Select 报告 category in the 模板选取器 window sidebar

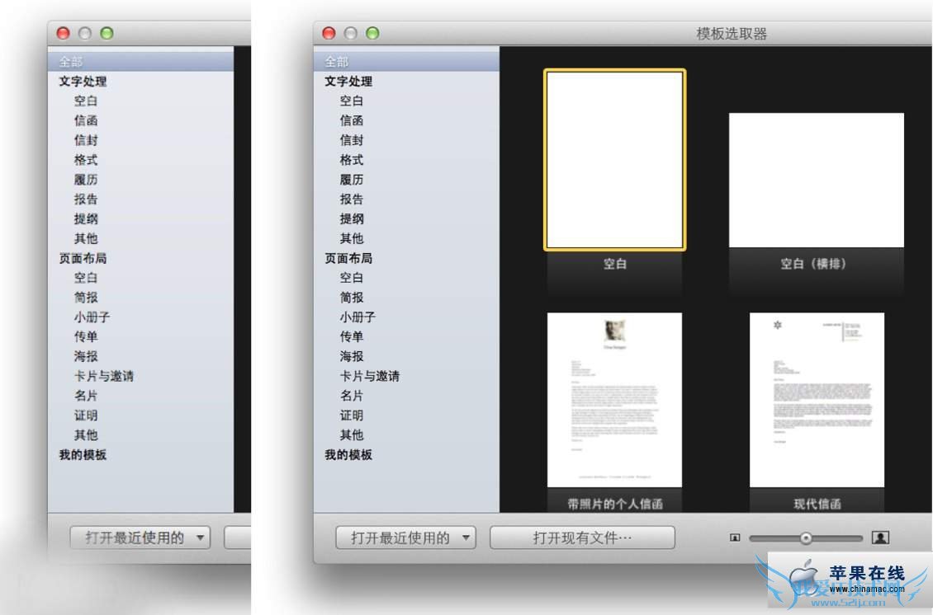[352, 200]
